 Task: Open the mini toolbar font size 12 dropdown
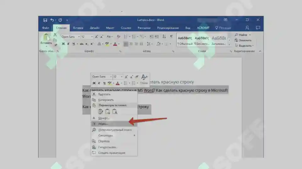click(x=122, y=77)
